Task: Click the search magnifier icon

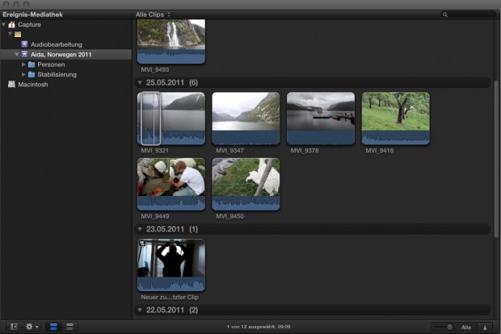Action: [x=444, y=15]
